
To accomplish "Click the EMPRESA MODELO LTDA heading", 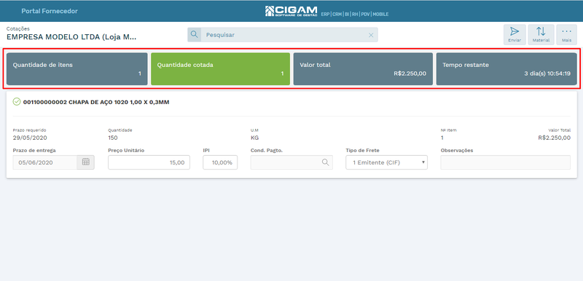I will click(x=71, y=37).
